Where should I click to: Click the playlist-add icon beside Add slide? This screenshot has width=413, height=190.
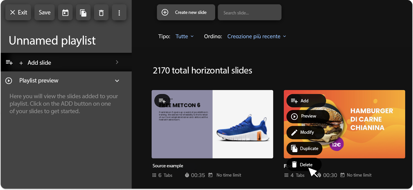pos(9,62)
